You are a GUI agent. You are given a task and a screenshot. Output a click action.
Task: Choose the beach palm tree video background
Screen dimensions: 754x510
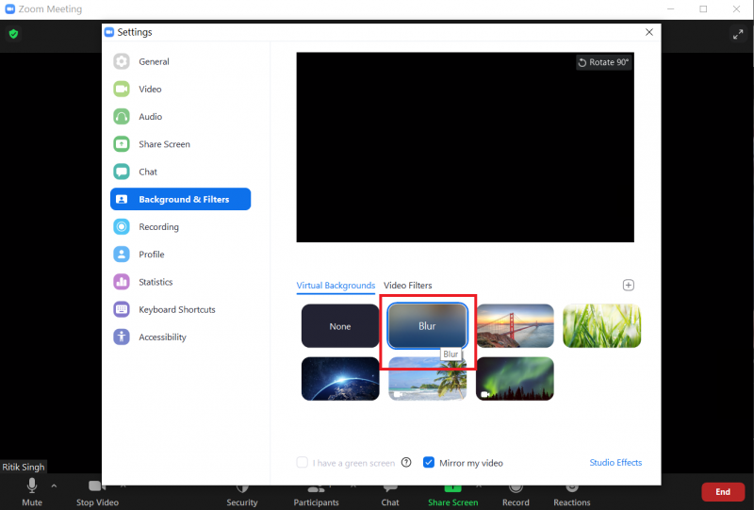tap(427, 381)
